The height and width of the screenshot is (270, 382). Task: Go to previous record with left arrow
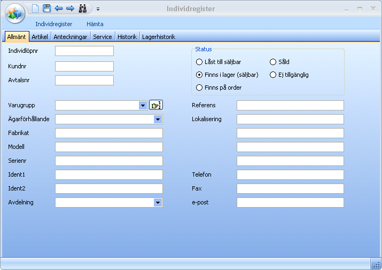(58, 9)
